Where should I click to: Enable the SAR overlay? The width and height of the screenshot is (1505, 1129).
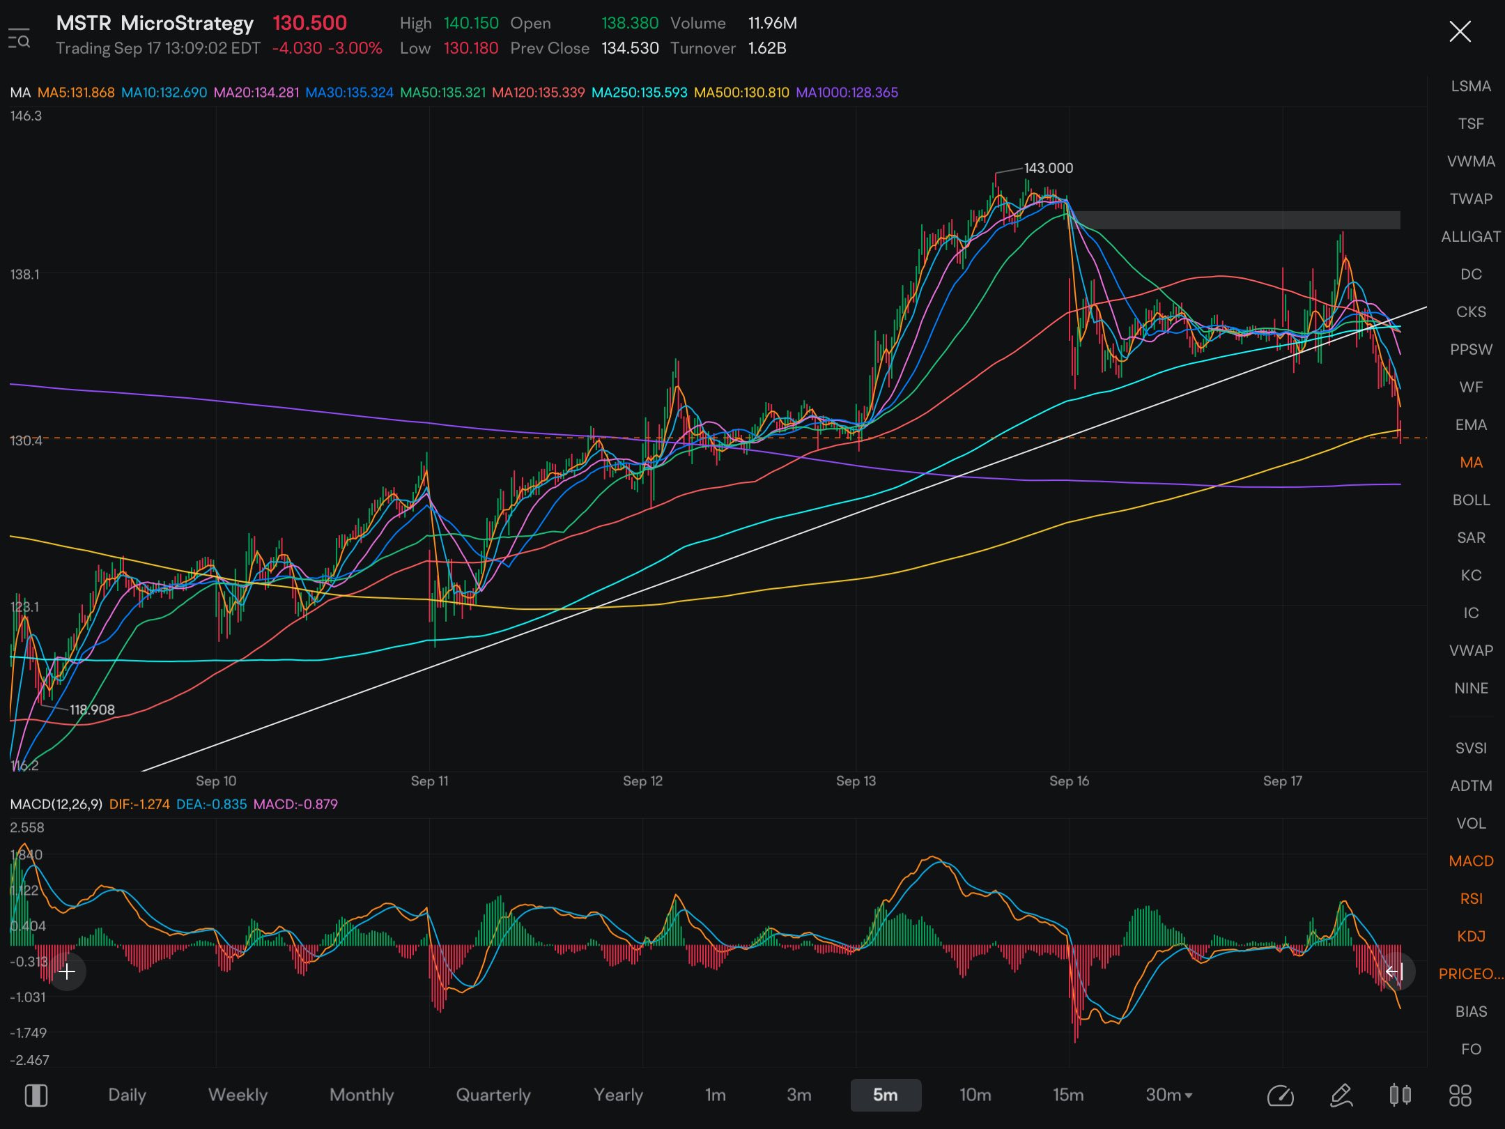click(x=1471, y=538)
